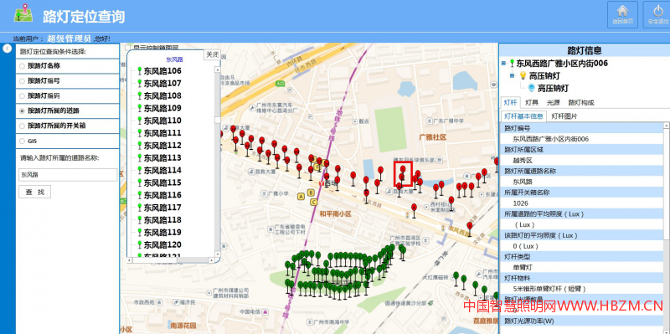Click the green 入口 sign on the map
The height and width of the screenshot is (334, 670).
tap(281, 83)
